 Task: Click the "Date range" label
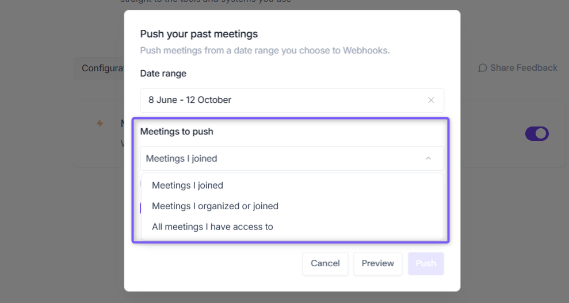point(163,74)
